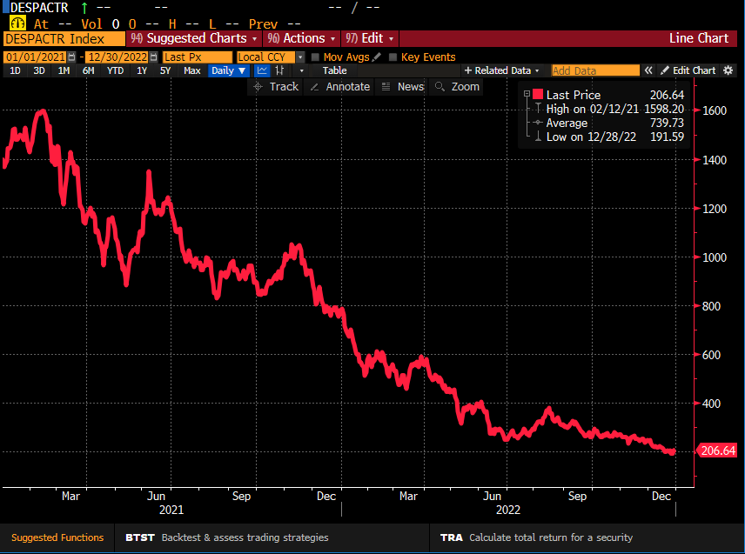745x554 pixels.
Task: Click the Local CCY currency field
Action: [266, 57]
